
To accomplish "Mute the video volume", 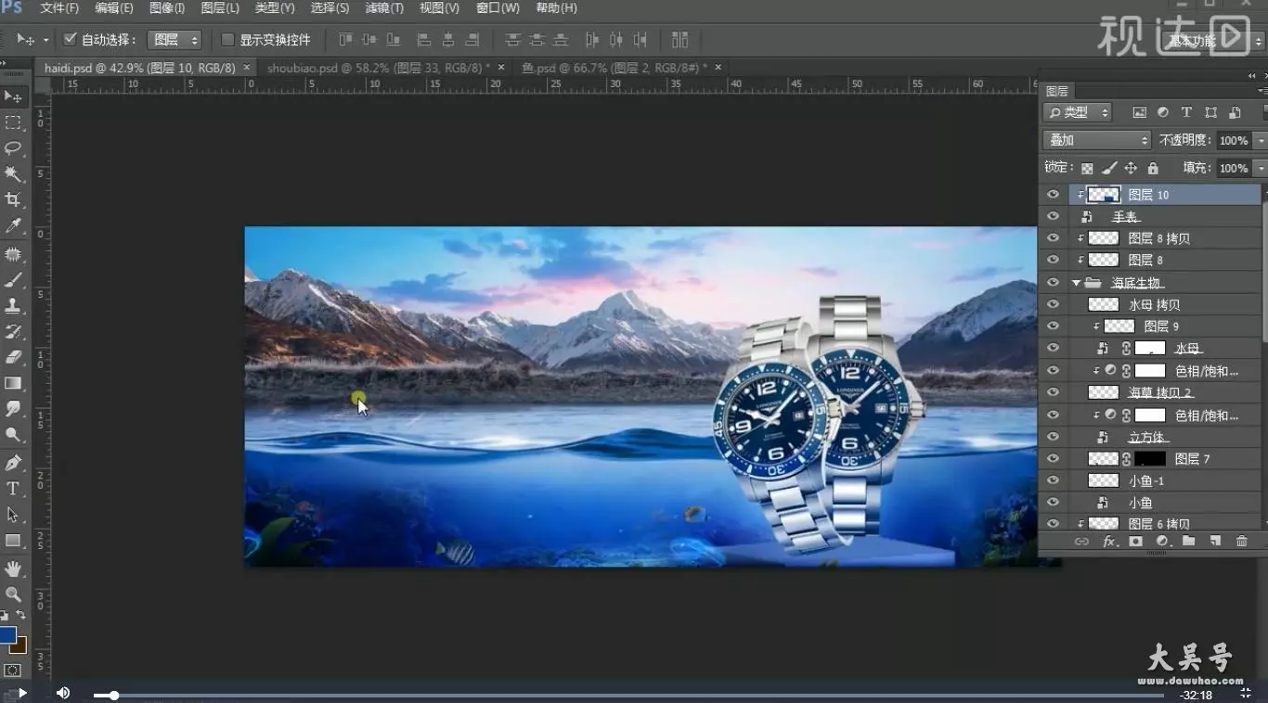I will tap(63, 693).
